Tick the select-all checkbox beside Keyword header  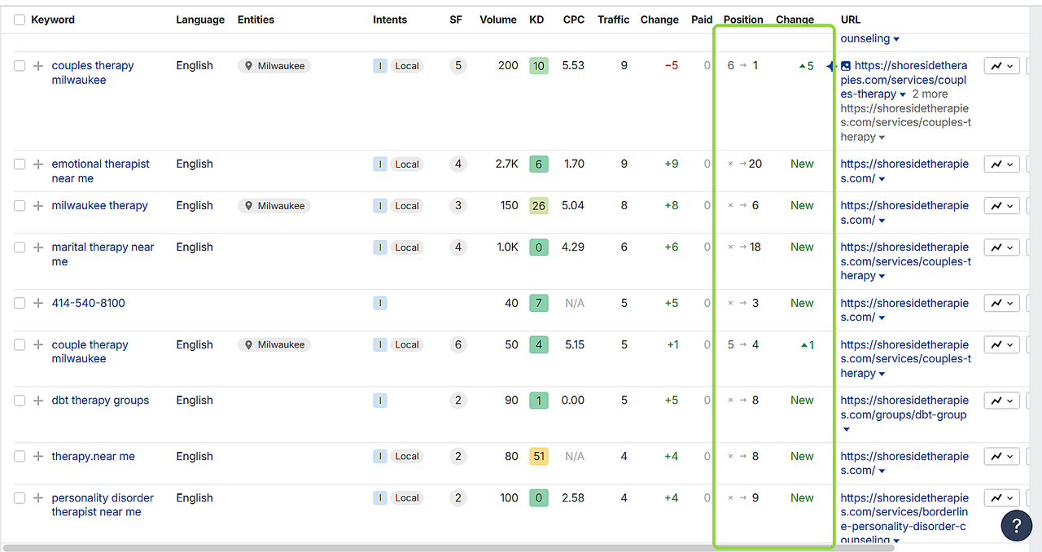tap(20, 20)
